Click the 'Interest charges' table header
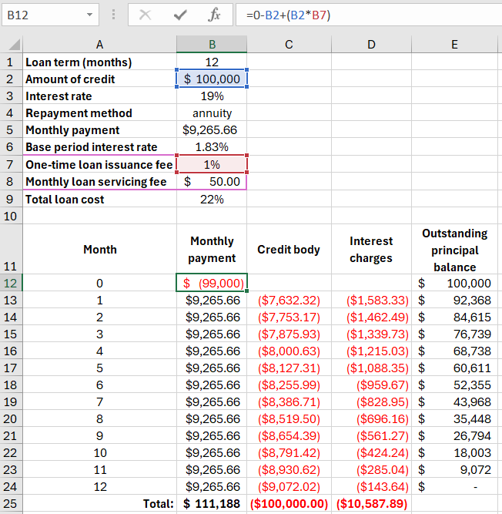 click(x=371, y=250)
